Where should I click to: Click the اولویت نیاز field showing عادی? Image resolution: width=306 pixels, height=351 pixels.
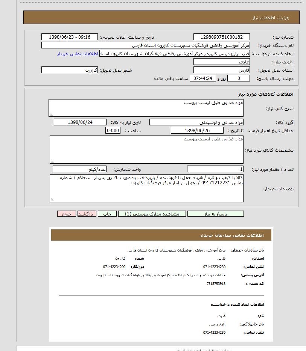(221, 62)
